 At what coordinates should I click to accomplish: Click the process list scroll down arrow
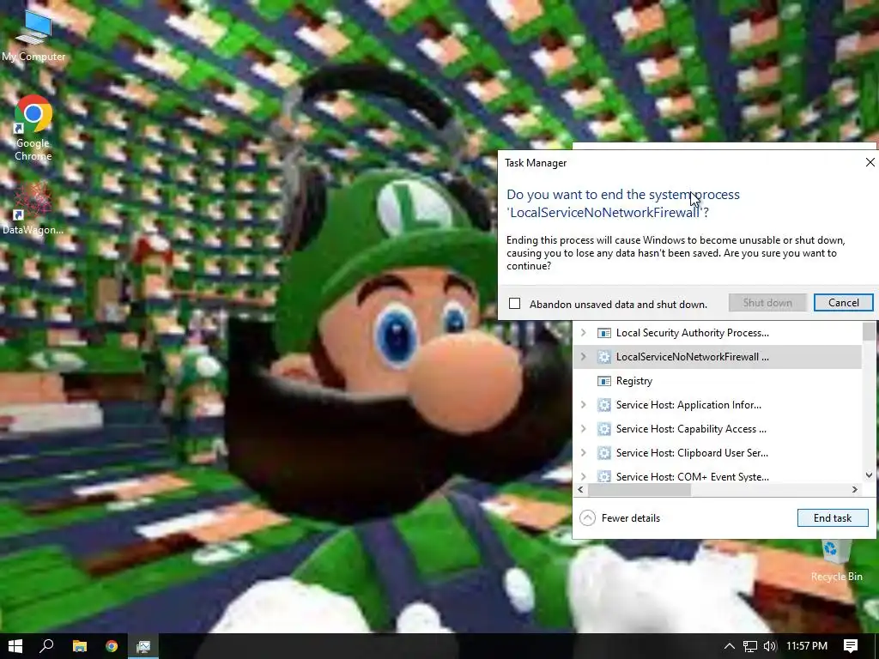869,475
